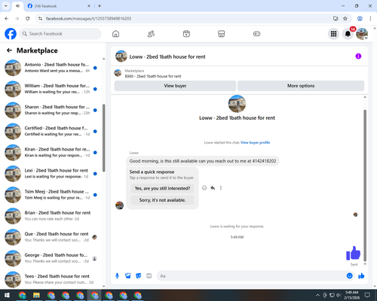Open Tsim Meej's conversation
377x301 pixels.
pyautogui.click(x=51, y=195)
